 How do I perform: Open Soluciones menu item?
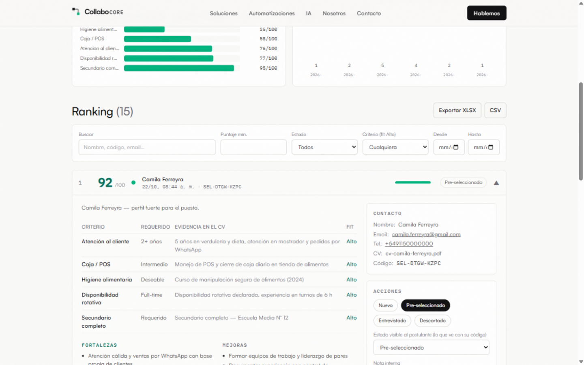(x=223, y=13)
